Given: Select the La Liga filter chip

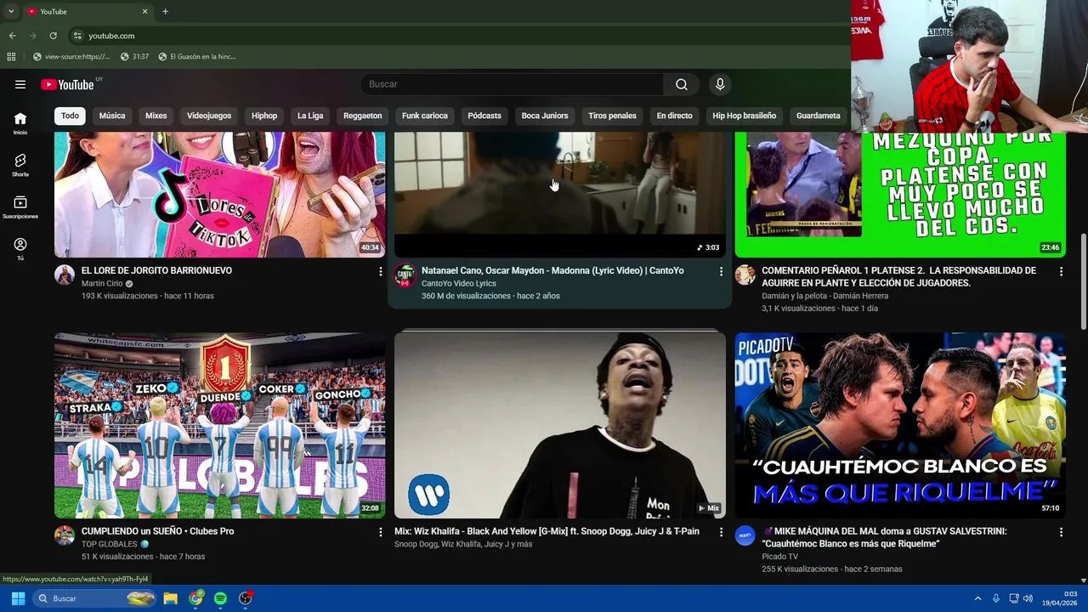Looking at the screenshot, I should [x=310, y=116].
